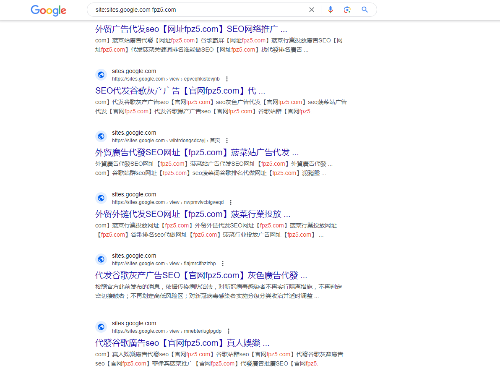500x376 pixels.
Task: Click globe favicon of the epvcqhkistevjnb result
Action: coord(101,75)
